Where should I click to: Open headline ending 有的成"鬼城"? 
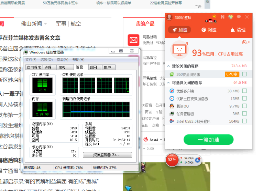click(49, 181)
